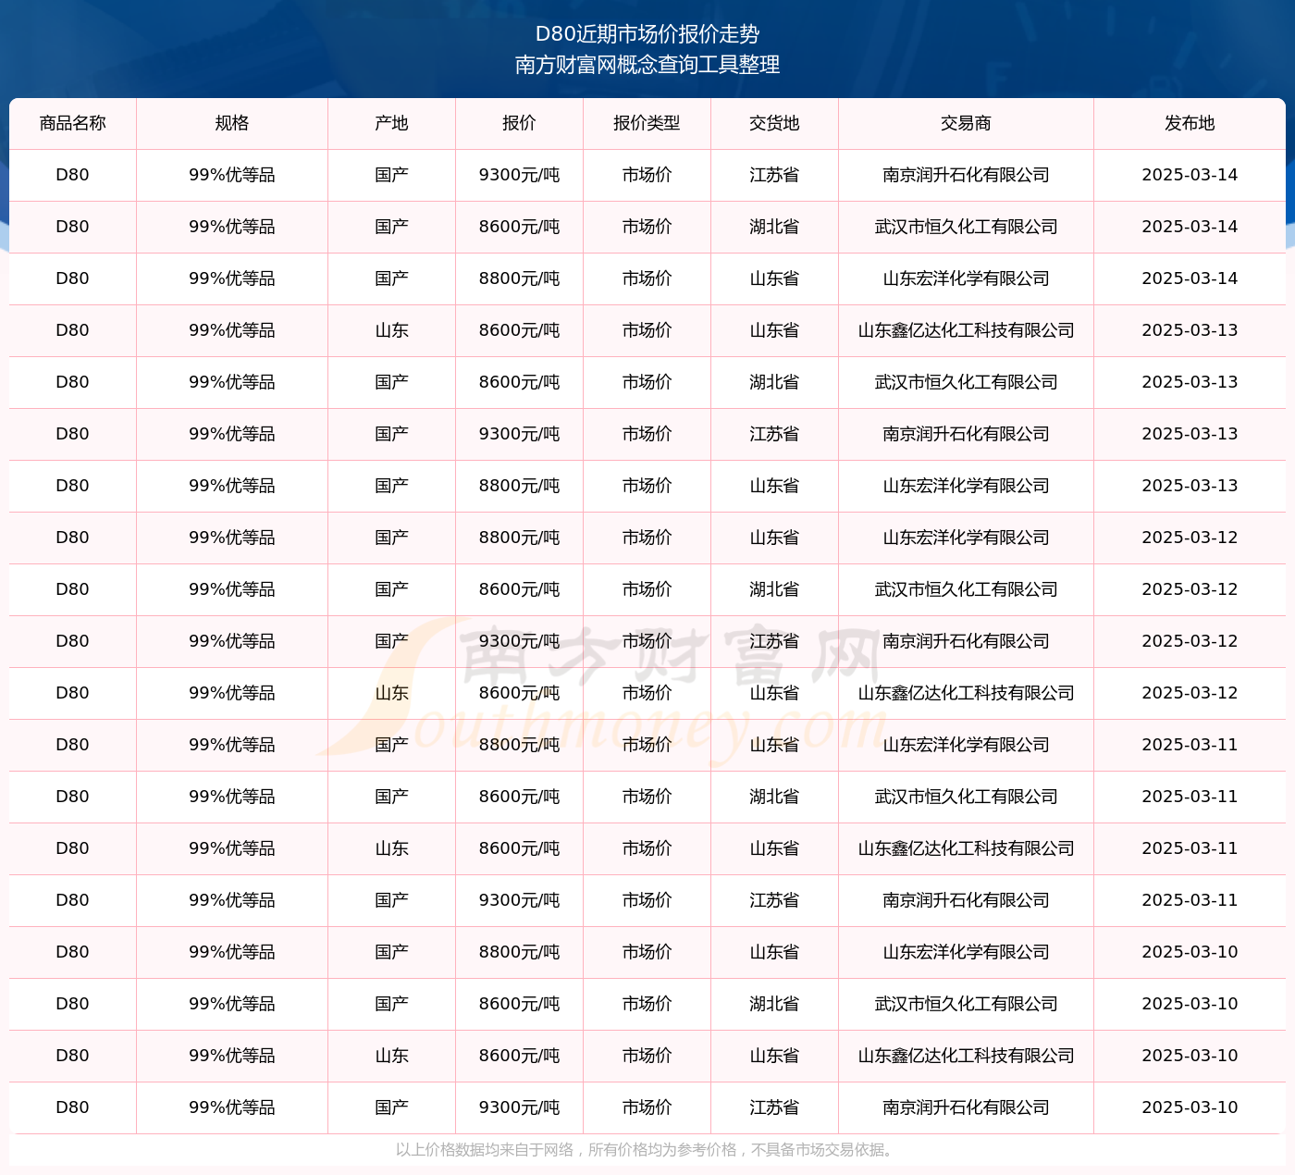The image size is (1295, 1175).
Task: Select 山东宏洋化学有限公司 in the 2025-03-10 row
Action: pos(966,952)
